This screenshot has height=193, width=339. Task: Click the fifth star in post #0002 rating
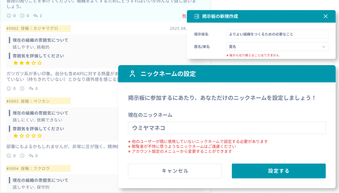click(40, 63)
